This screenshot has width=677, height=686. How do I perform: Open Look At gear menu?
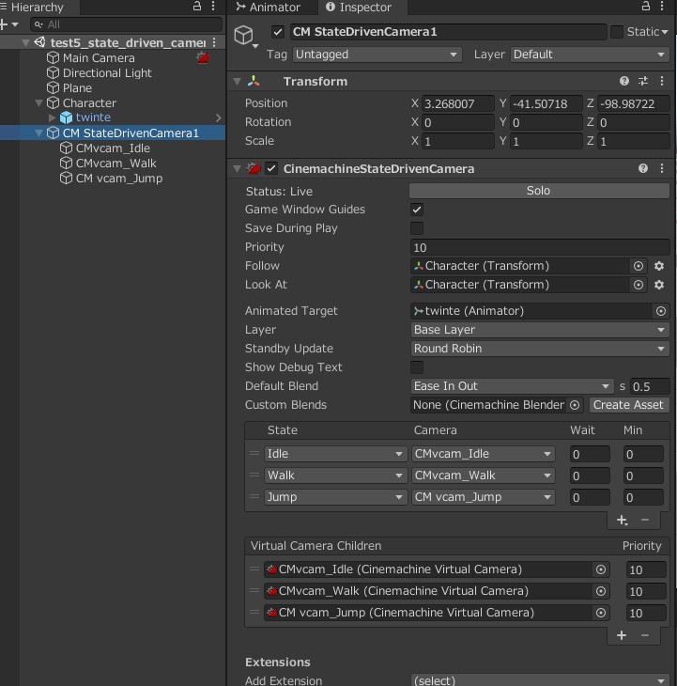click(659, 285)
